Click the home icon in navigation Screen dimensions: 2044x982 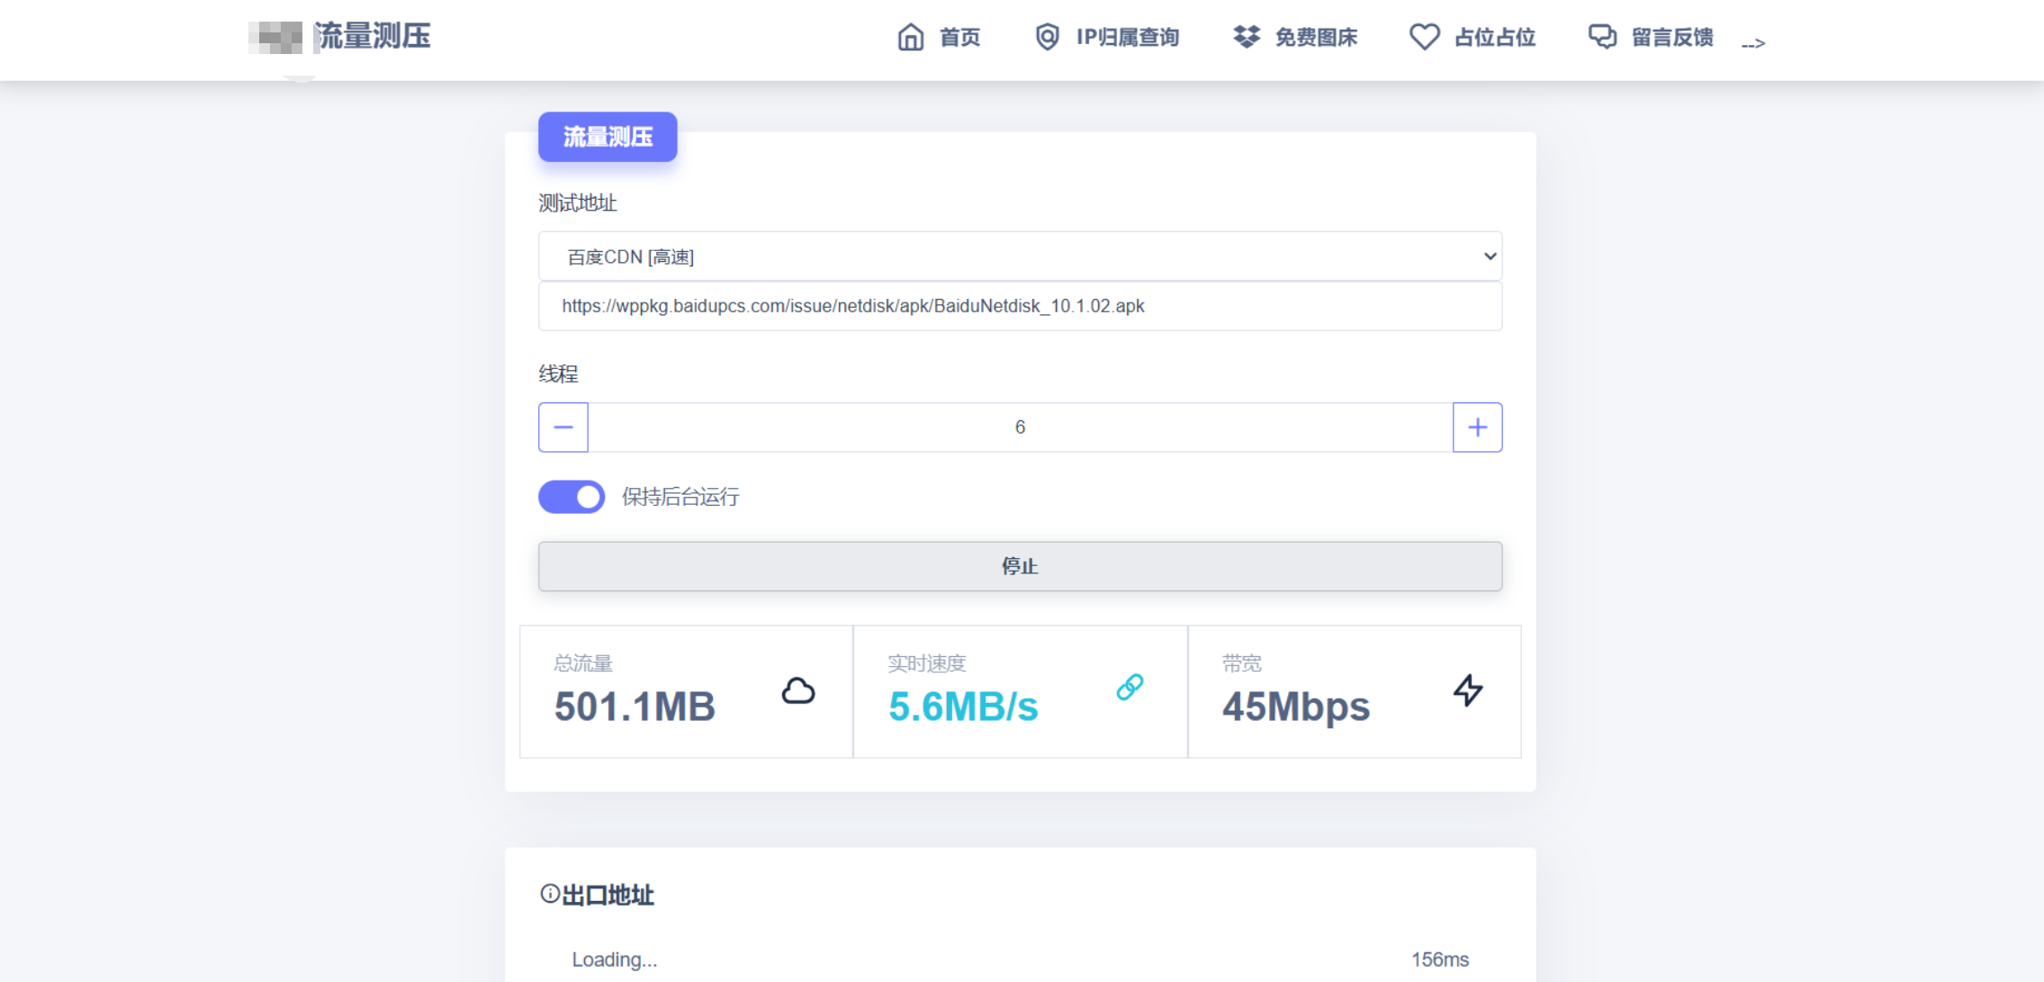(910, 37)
